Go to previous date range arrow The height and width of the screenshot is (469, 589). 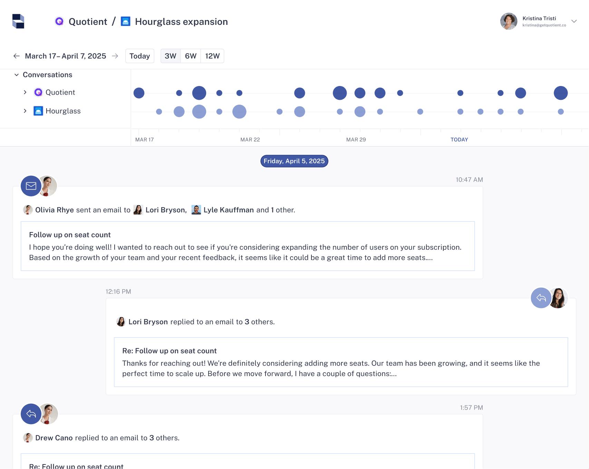[x=17, y=56]
